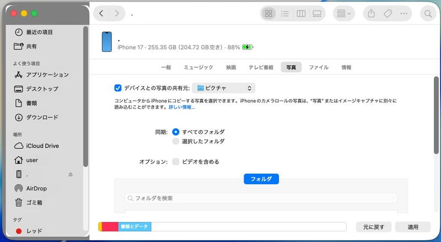Image resolution: width=441 pixels, height=242 pixels.
Task: Switch to the テレビ番組 tab
Action: pos(261,67)
